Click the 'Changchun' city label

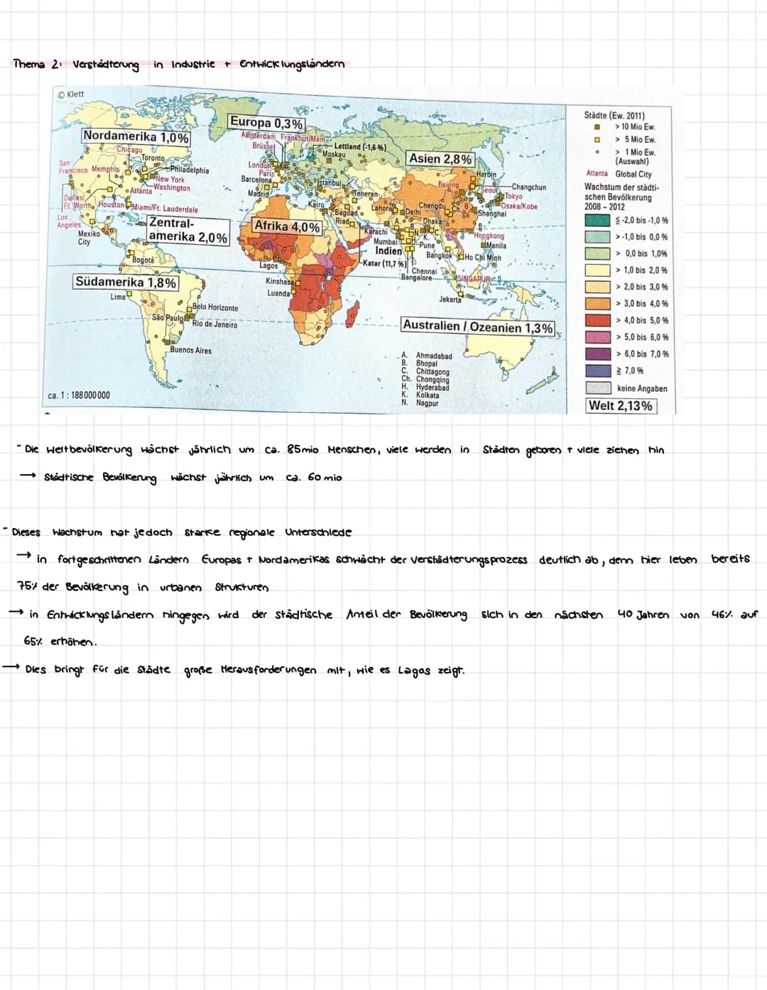click(528, 187)
